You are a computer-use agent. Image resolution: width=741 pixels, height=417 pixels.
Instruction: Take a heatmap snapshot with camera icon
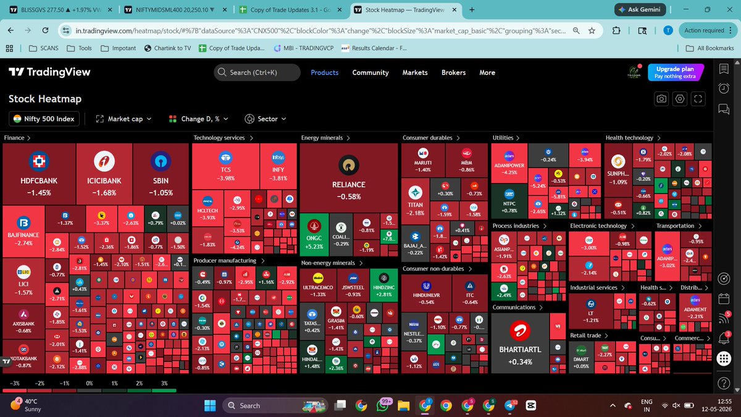661,98
